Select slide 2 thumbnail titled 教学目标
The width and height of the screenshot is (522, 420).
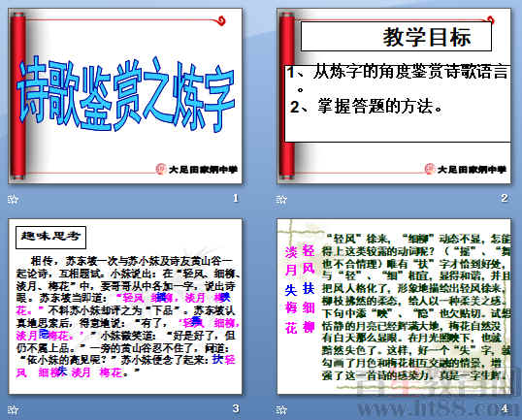tap(394, 96)
